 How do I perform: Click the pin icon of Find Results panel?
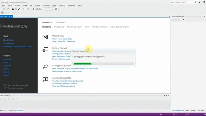(x=166, y=95)
